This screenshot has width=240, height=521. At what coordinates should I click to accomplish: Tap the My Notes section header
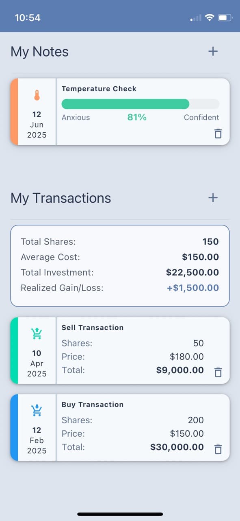(x=39, y=51)
